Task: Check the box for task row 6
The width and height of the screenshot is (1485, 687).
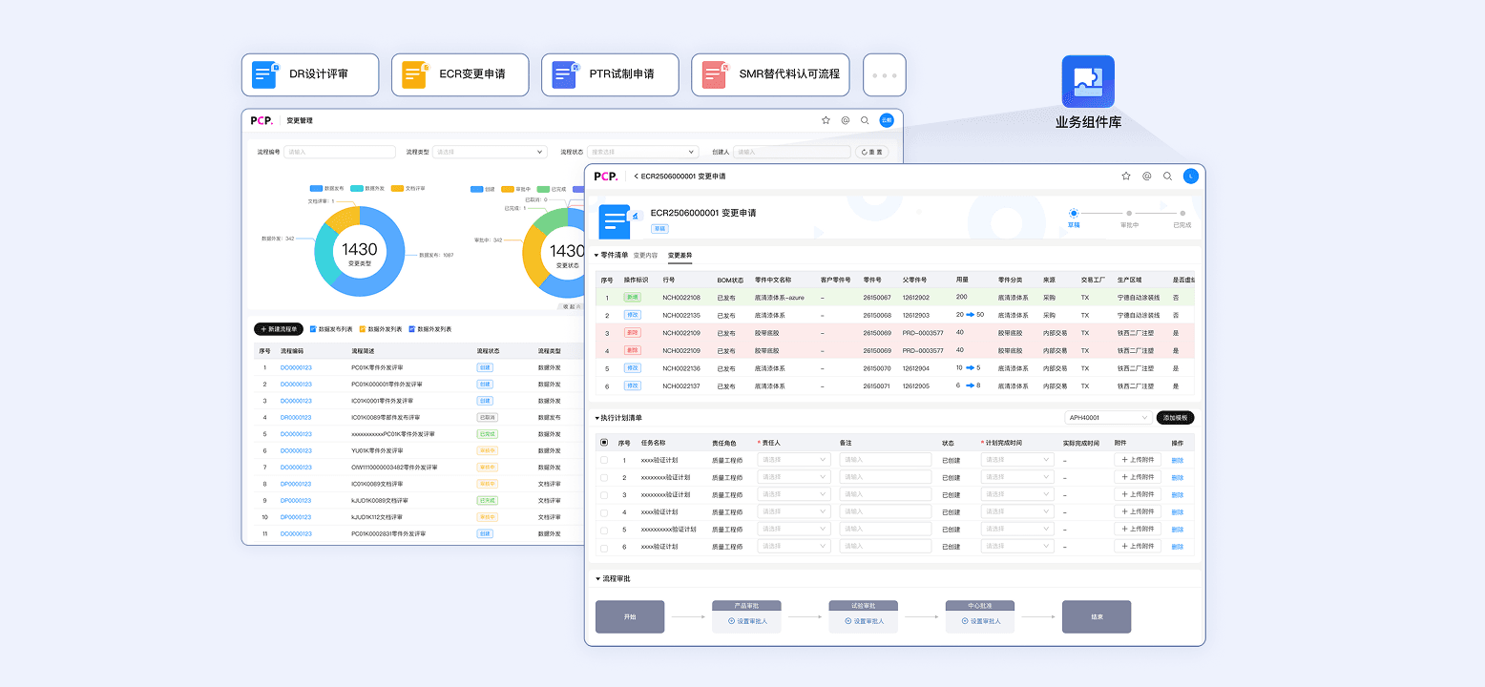Action: coord(604,548)
